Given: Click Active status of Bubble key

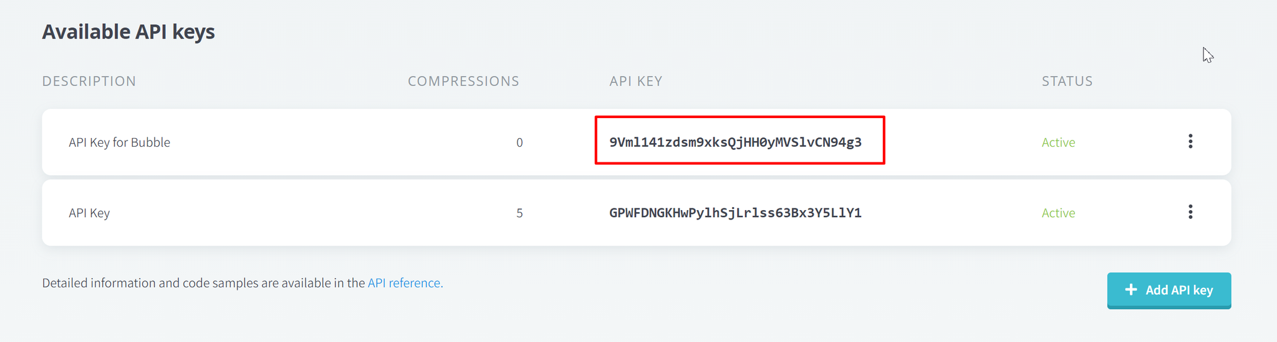Looking at the screenshot, I should [x=1058, y=142].
